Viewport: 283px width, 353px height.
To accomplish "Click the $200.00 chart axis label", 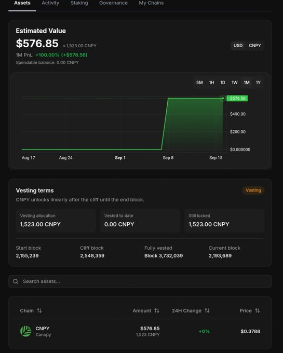I will pyautogui.click(x=238, y=132).
